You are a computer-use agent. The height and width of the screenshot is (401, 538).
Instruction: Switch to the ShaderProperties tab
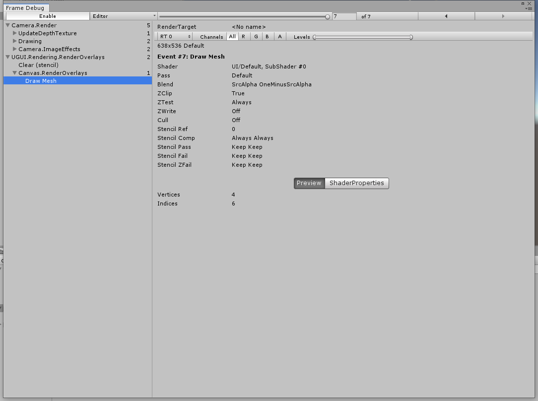click(x=356, y=183)
